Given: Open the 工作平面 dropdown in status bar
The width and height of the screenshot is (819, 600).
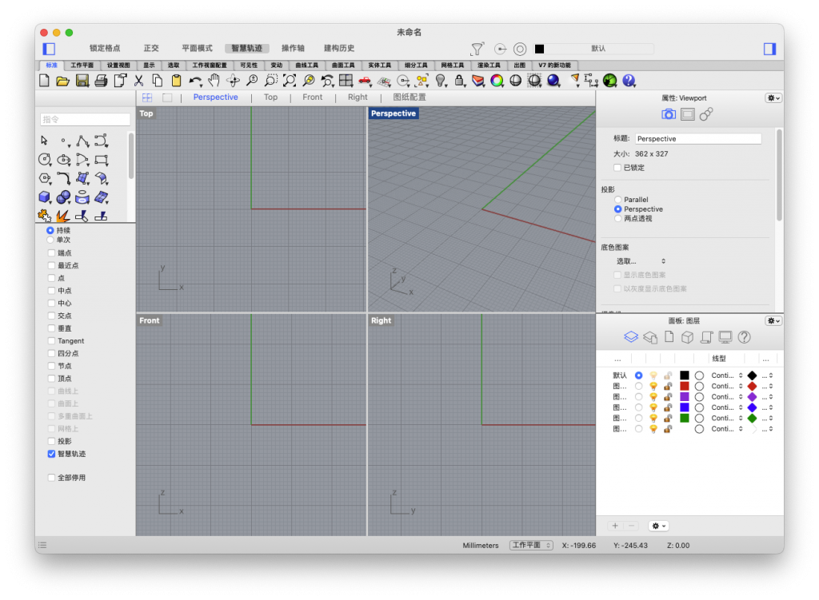Looking at the screenshot, I should (x=531, y=545).
